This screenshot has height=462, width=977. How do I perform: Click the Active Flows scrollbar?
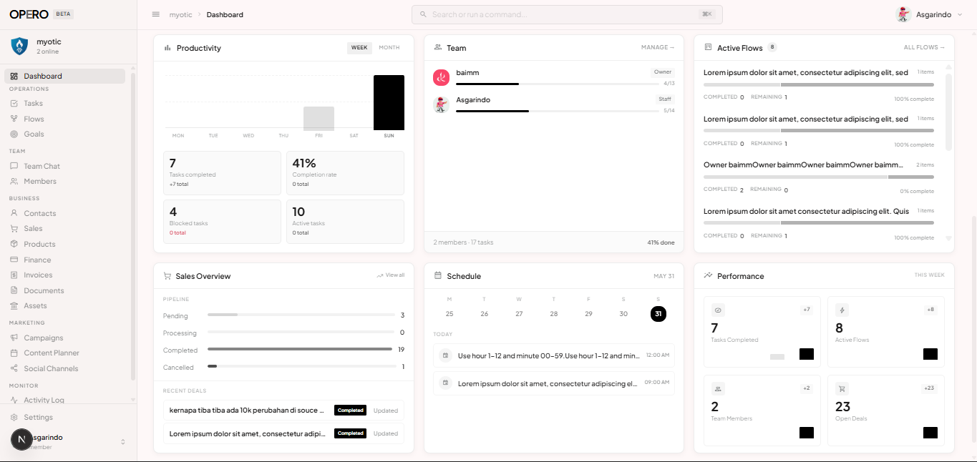click(949, 111)
